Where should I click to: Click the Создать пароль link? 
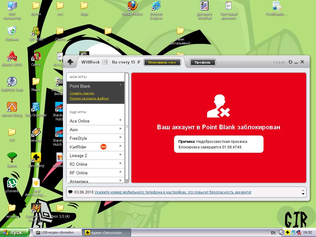(x=82, y=93)
